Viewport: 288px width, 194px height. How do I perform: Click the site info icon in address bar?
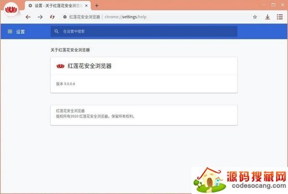(x=65, y=17)
